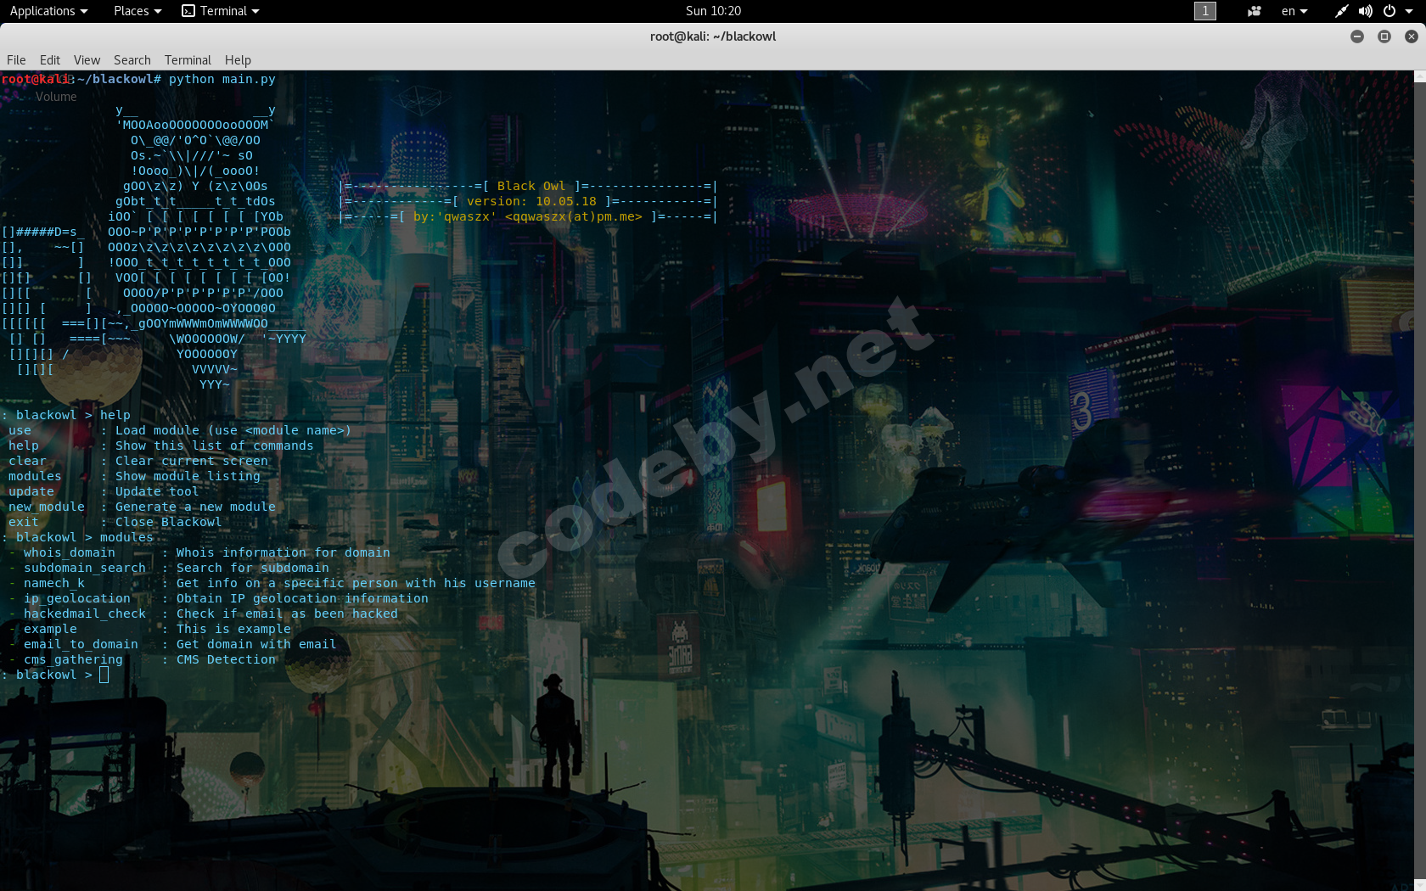Open the Terminal menu in the window menu bar
1426x891 pixels.
coord(188,60)
